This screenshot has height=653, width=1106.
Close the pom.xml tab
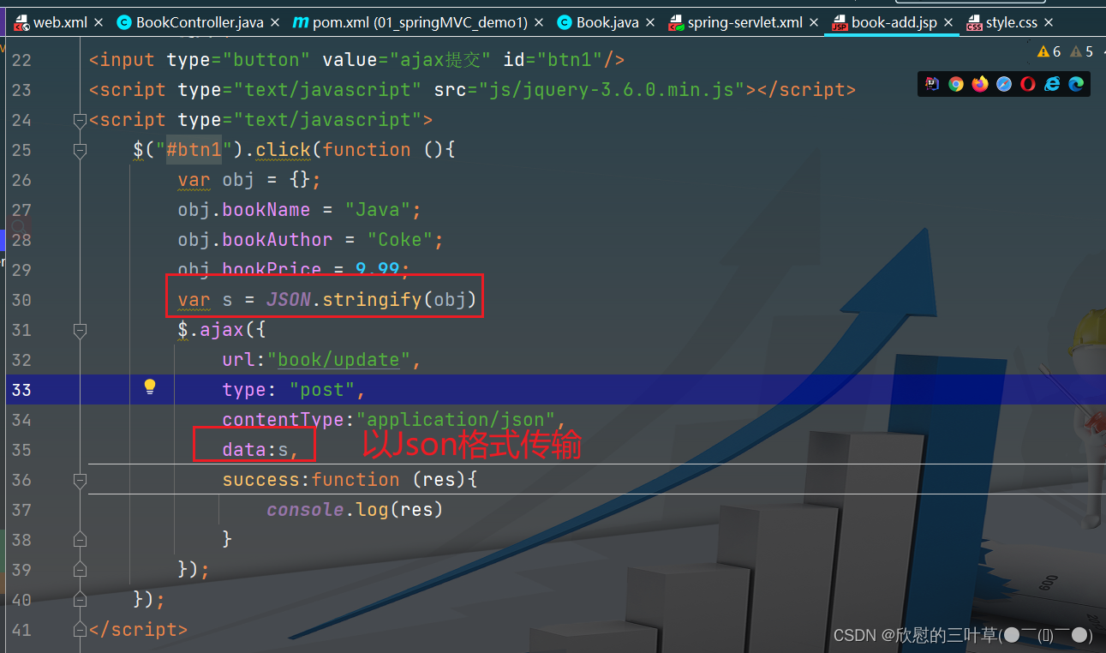click(538, 22)
